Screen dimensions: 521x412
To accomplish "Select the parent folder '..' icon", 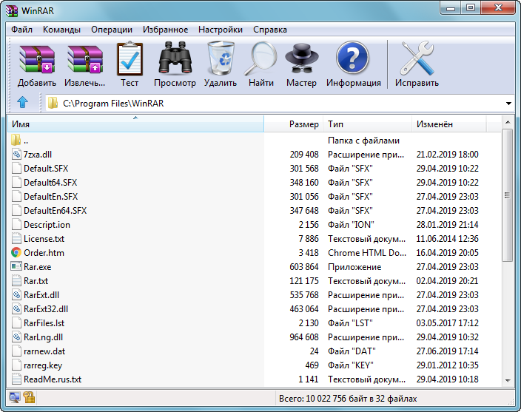I will coord(16,140).
